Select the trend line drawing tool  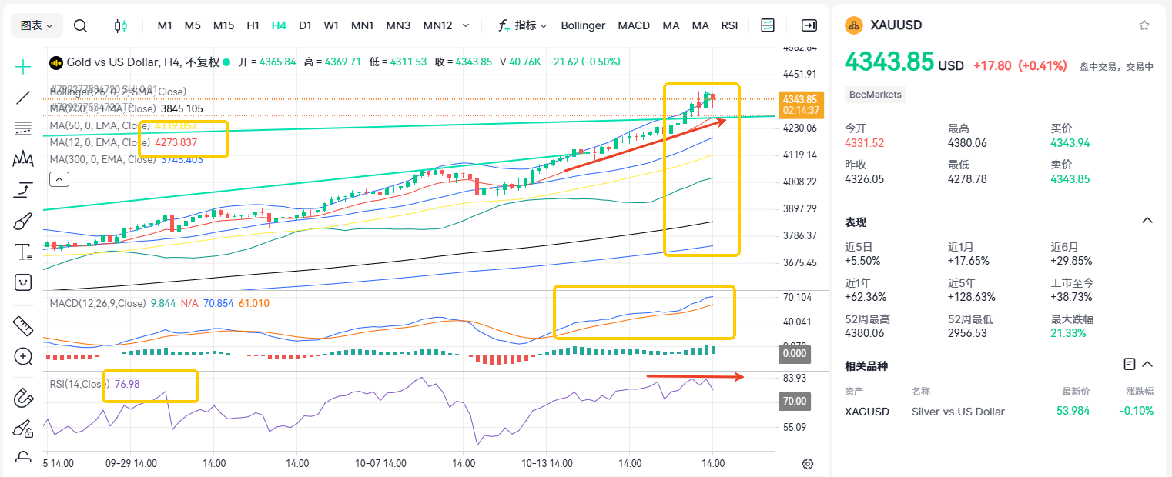tap(23, 98)
